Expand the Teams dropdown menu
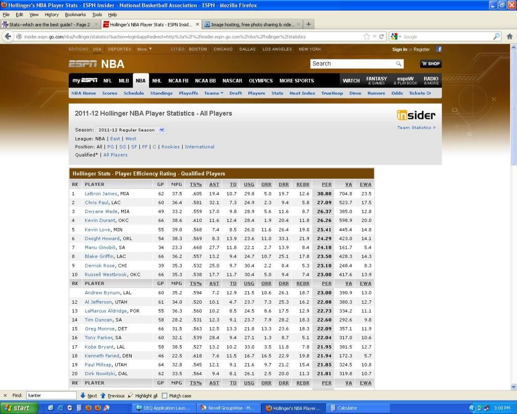Image resolution: width=517 pixels, height=414 pixels. [214, 93]
